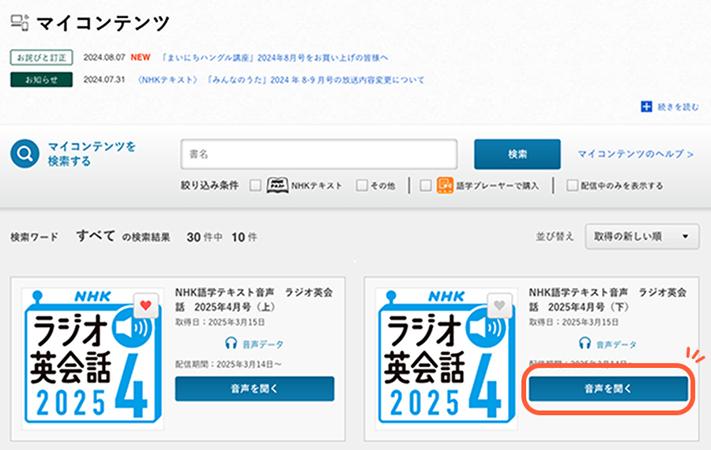Click the title text of 4月号(下)

click(x=608, y=299)
